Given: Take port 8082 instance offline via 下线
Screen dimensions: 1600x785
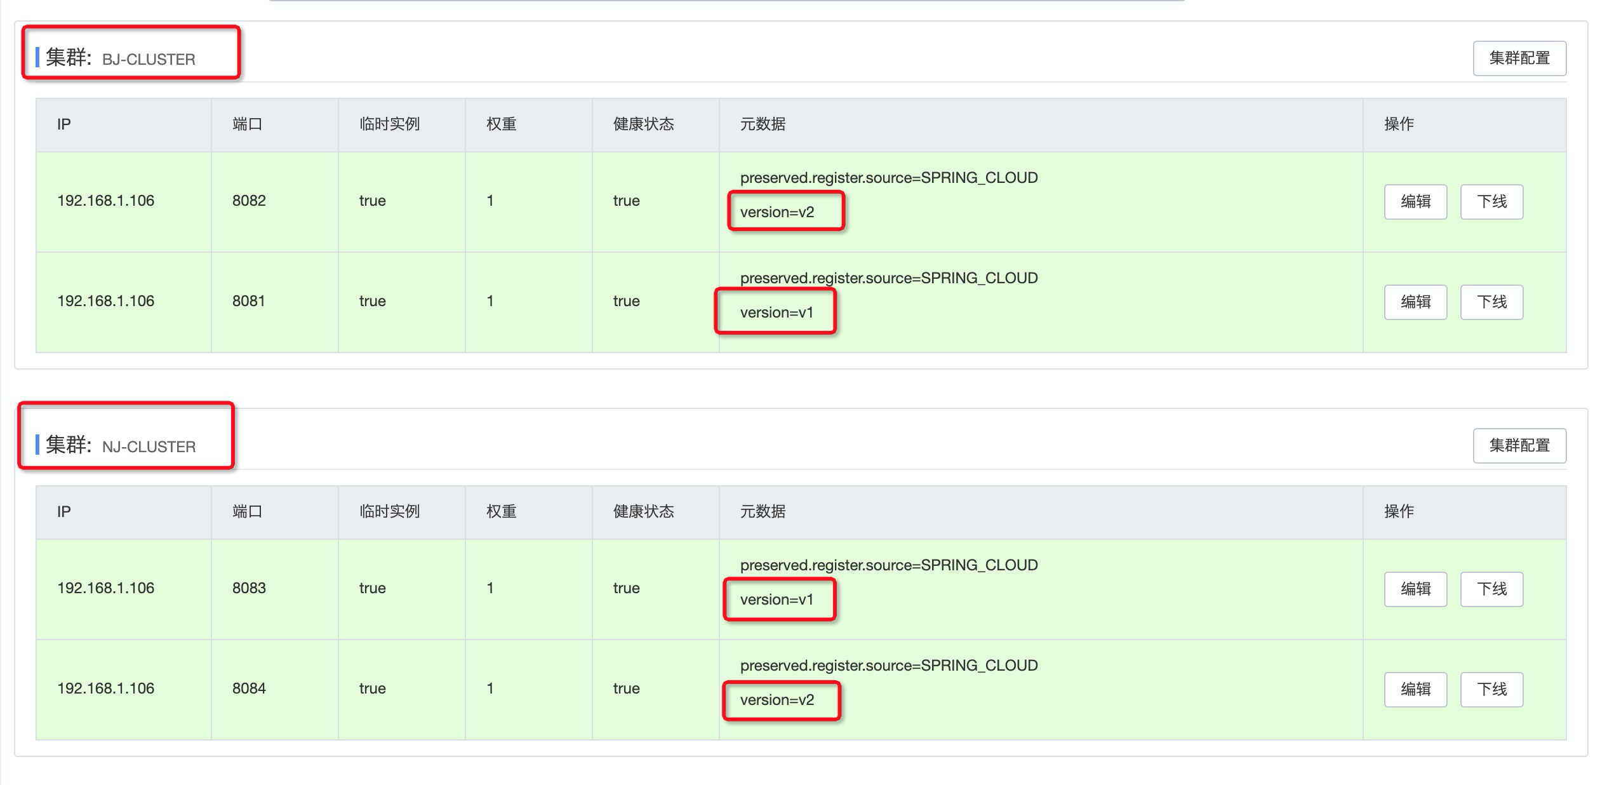Looking at the screenshot, I should click(1491, 201).
